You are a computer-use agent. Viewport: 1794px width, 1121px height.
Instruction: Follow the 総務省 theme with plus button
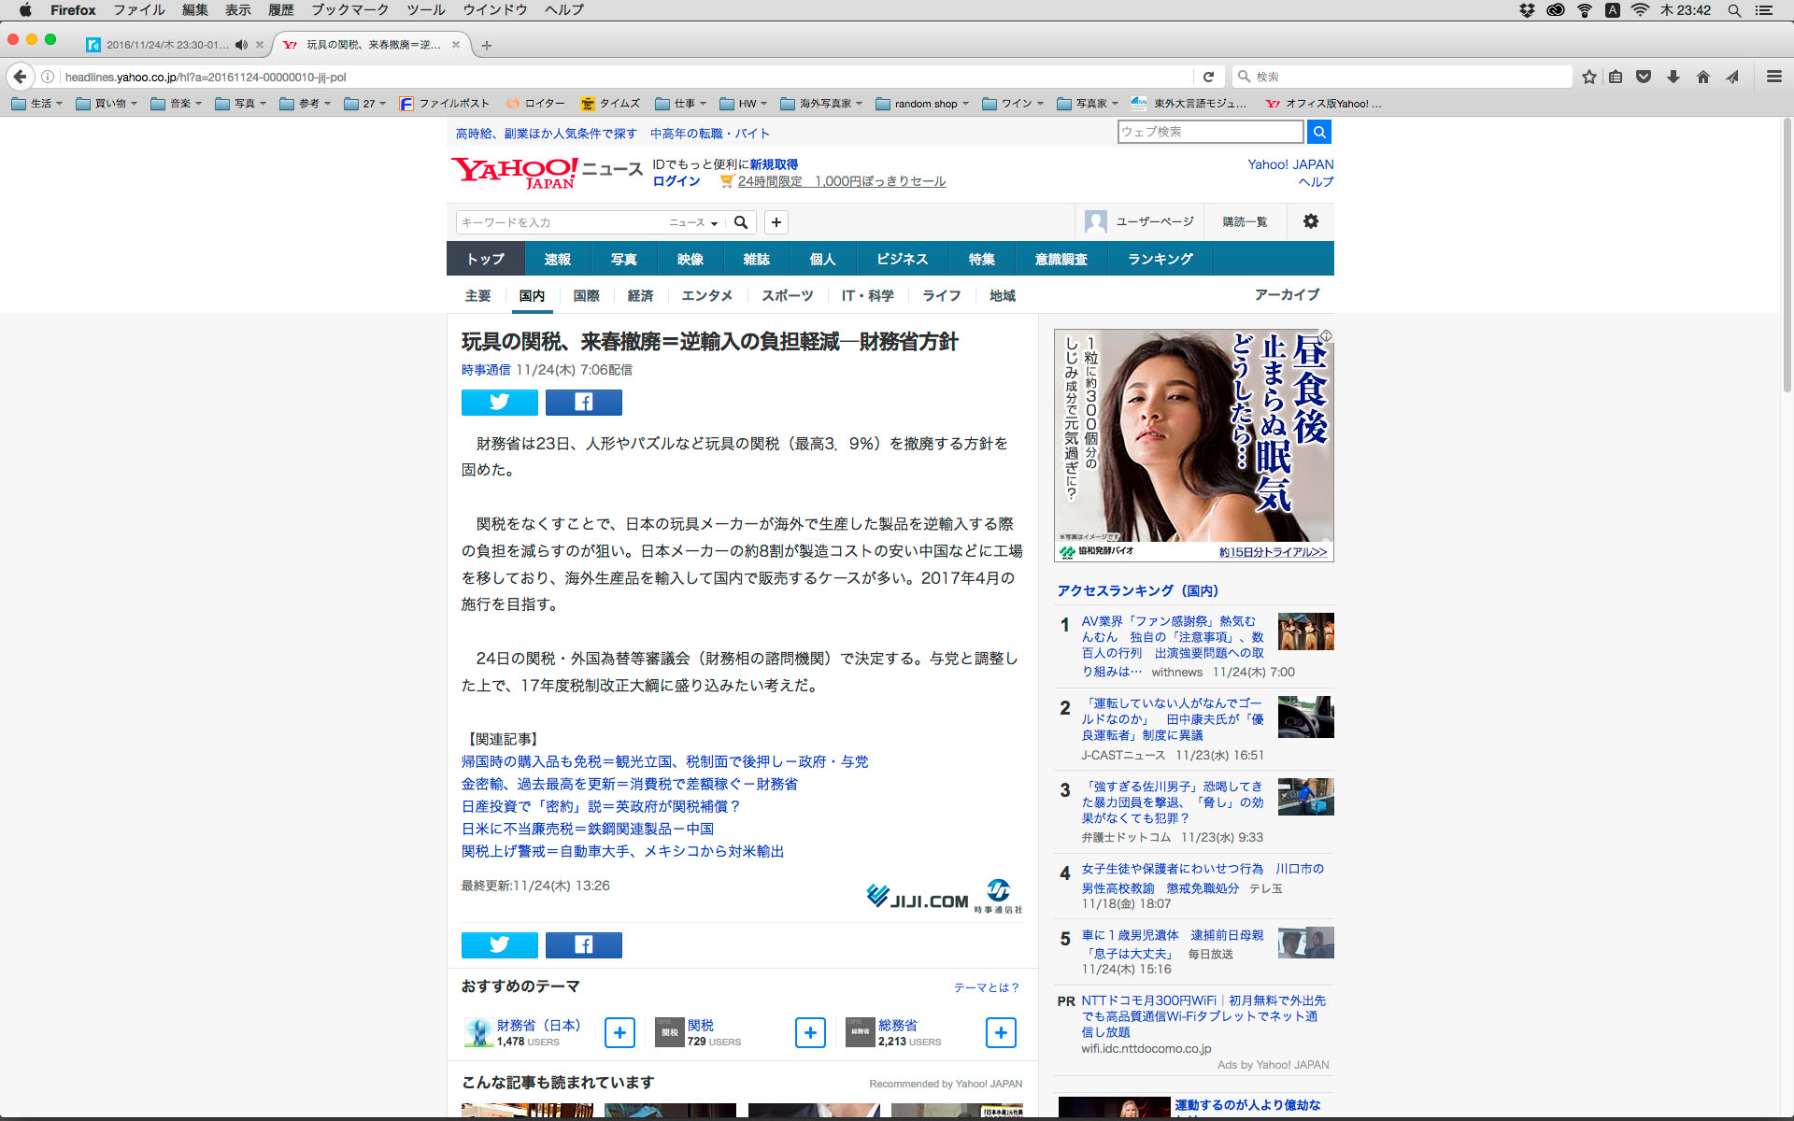point(1001,1032)
